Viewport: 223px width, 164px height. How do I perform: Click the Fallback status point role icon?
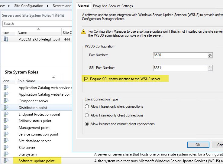[6, 121]
